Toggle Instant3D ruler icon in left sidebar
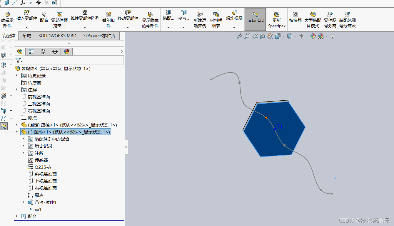Image resolution: width=394 pixels, height=226 pixels. [4, 127]
